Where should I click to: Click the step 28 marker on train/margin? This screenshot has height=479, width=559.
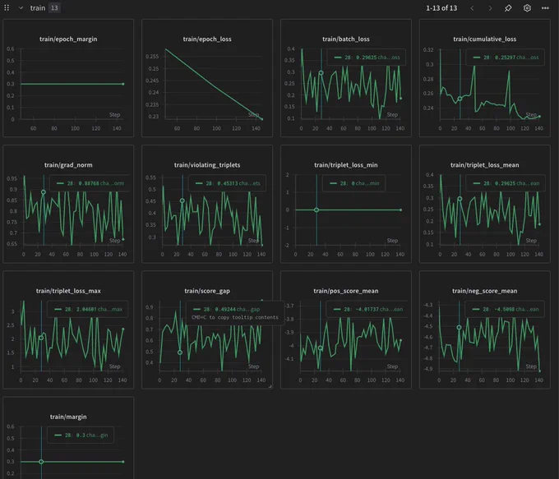tap(41, 462)
